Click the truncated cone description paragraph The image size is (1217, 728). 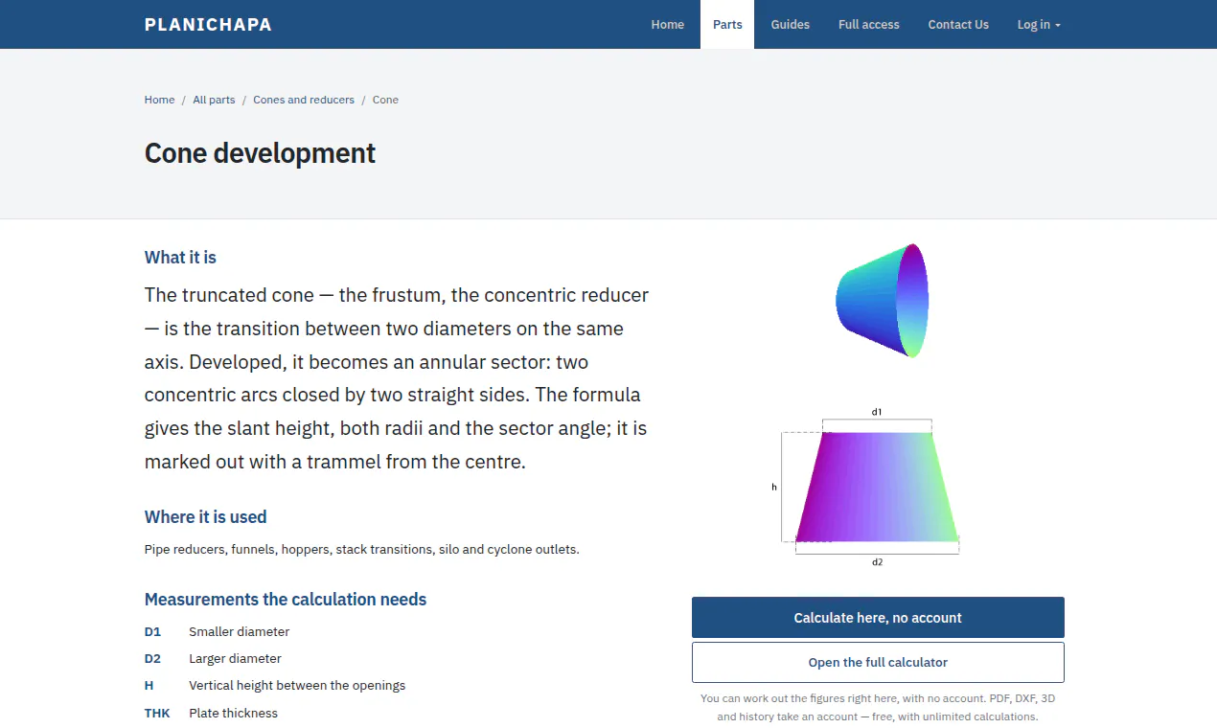397,378
